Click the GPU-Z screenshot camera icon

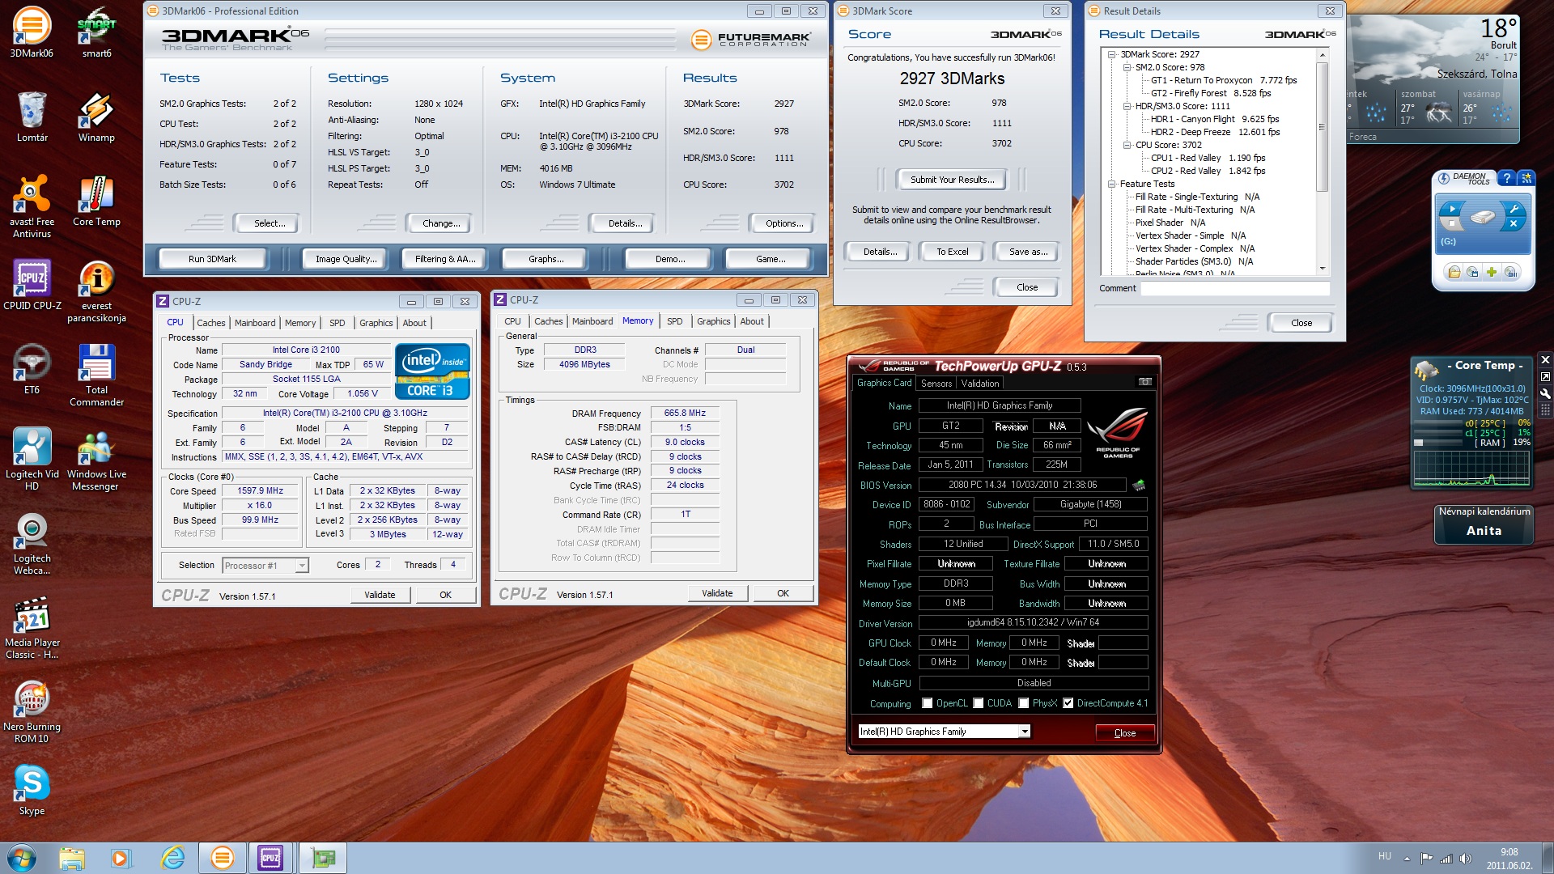tap(1145, 382)
